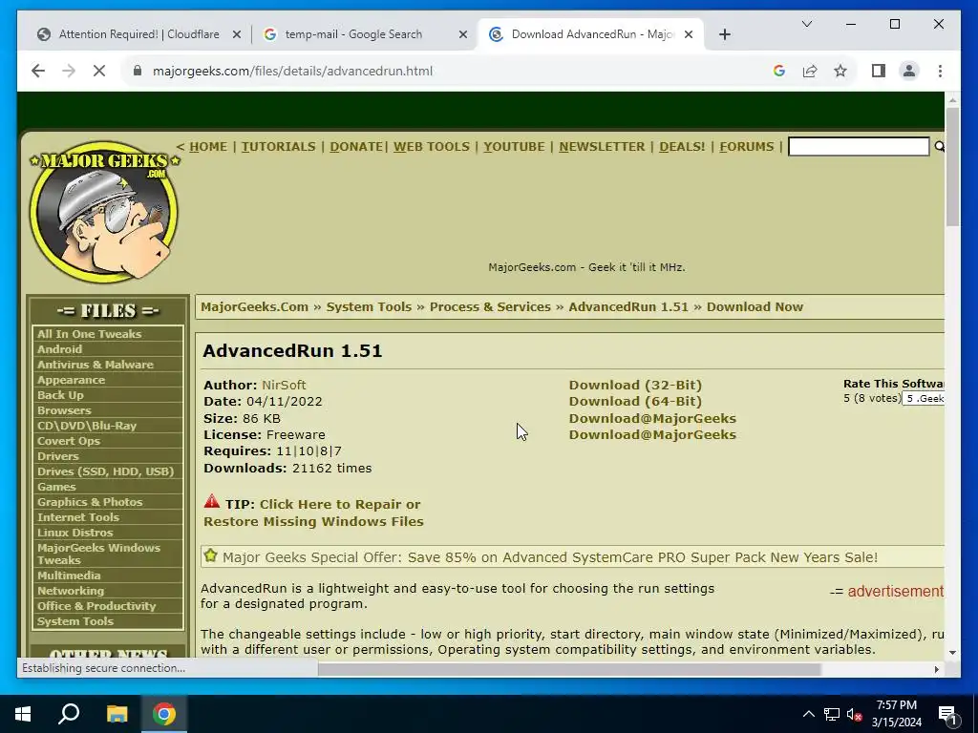Viewport: 978px width, 733px height.
Task: Click System Tools in the breadcrumb
Action: pyautogui.click(x=369, y=306)
